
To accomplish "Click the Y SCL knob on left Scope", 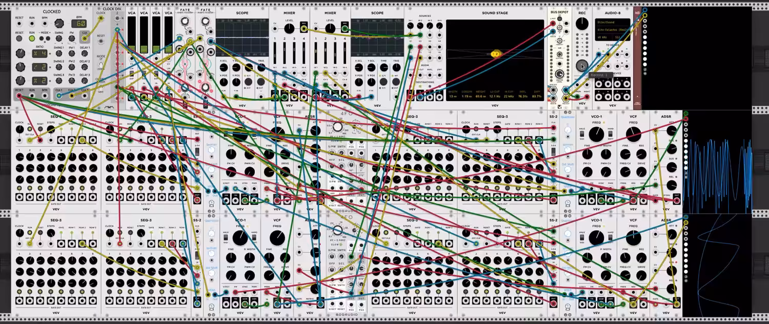I will [x=237, y=67].
